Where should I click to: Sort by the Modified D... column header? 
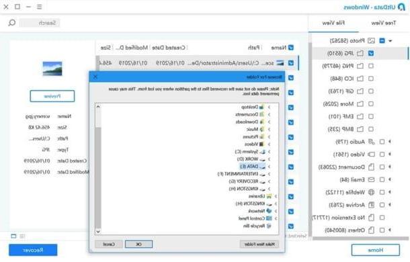[132, 48]
